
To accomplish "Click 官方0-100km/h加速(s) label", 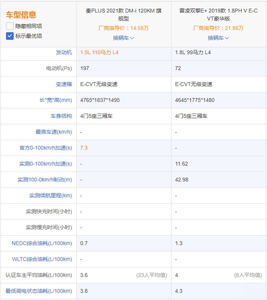I will click(46, 148).
